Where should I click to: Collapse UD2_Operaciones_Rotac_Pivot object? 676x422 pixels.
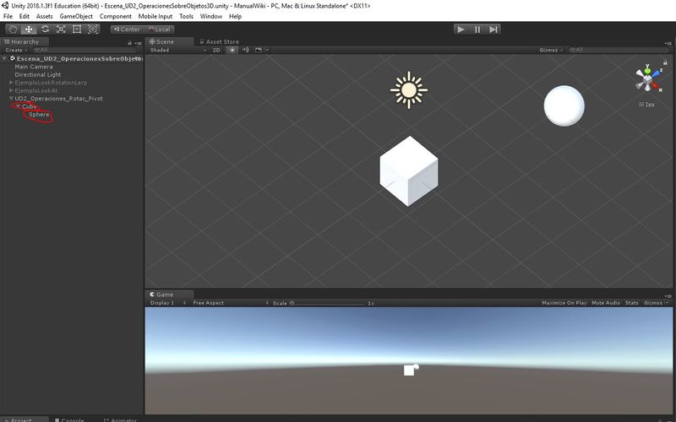click(11, 98)
